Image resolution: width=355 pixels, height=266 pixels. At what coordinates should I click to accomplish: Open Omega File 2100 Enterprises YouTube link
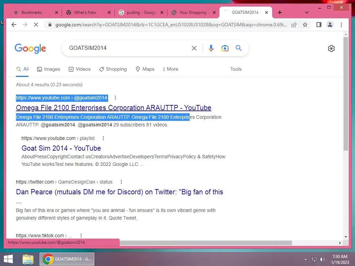[113, 108]
